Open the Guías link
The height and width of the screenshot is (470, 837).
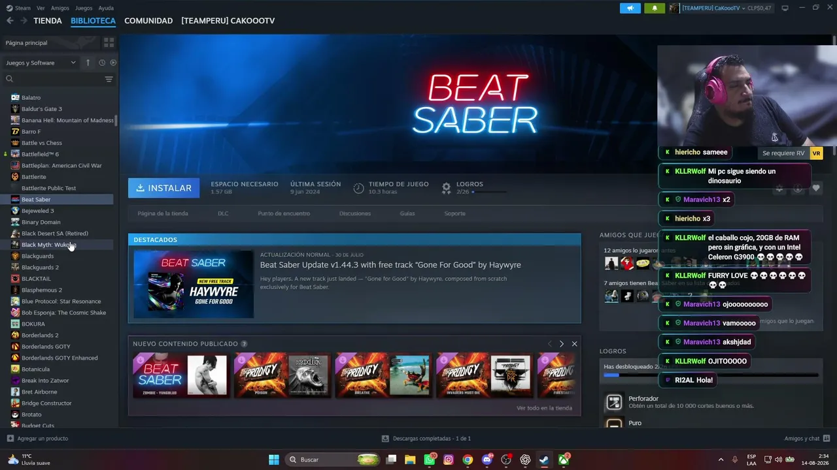click(407, 213)
